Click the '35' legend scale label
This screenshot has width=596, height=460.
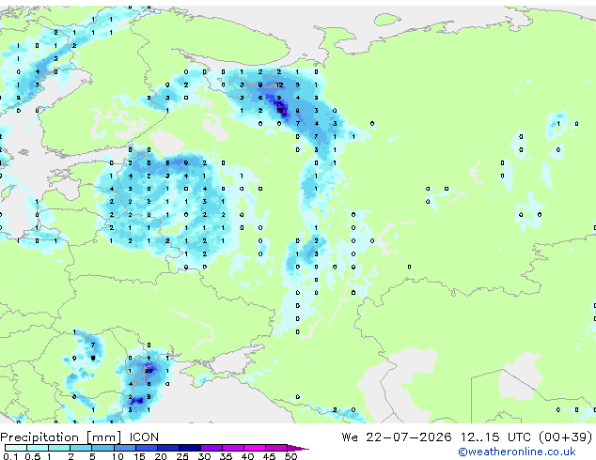[226, 456]
